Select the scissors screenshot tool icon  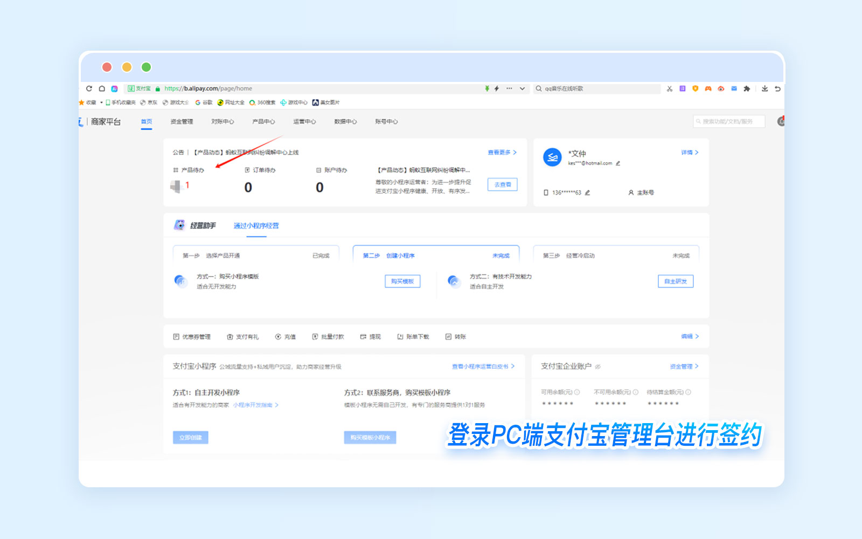click(x=669, y=88)
